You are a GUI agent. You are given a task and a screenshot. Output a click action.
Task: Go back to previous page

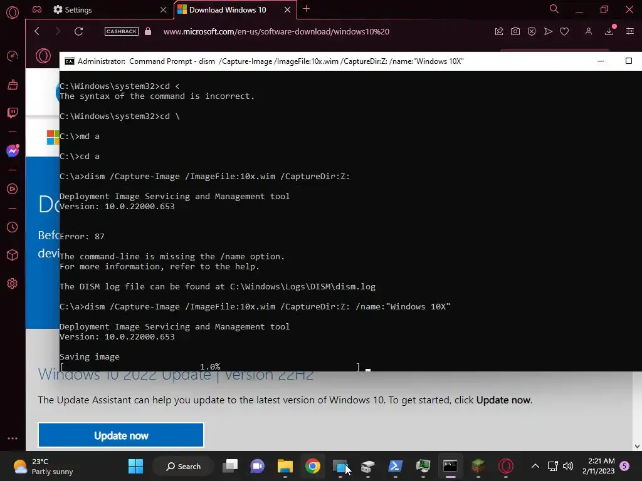(x=37, y=31)
